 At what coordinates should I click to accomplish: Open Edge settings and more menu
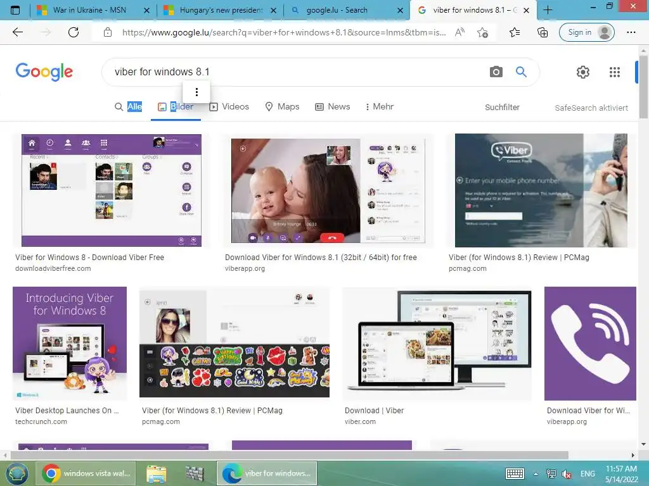click(x=631, y=32)
